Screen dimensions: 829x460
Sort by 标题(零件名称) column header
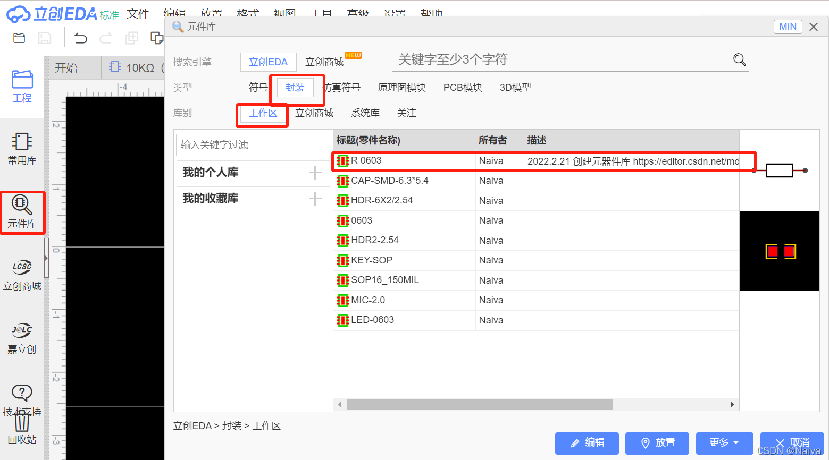pos(404,140)
